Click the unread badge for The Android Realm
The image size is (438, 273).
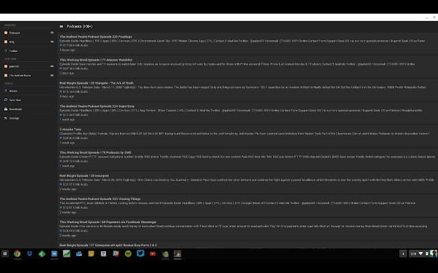tap(52, 75)
